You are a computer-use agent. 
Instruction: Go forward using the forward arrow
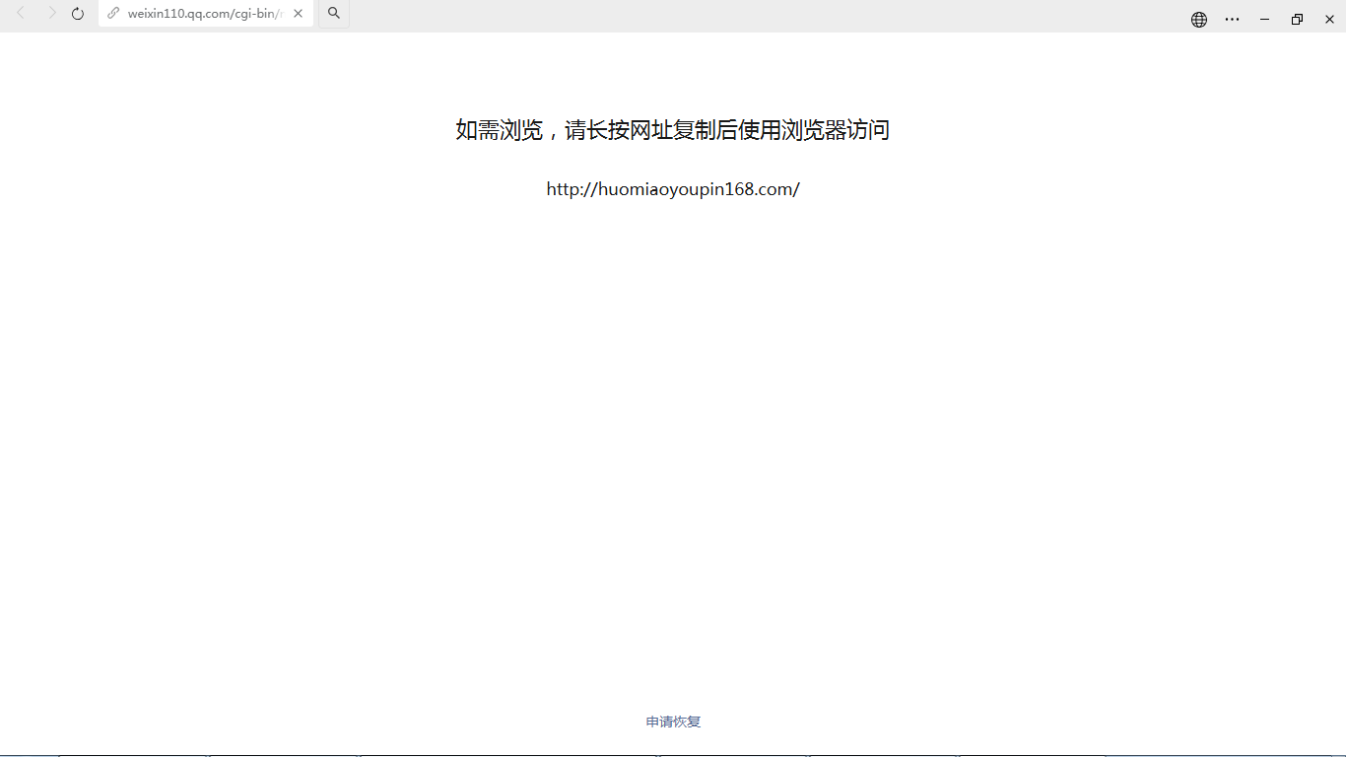(x=52, y=14)
